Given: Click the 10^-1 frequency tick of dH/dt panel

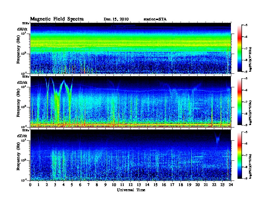Looking at the screenshot, I should point(24,73).
